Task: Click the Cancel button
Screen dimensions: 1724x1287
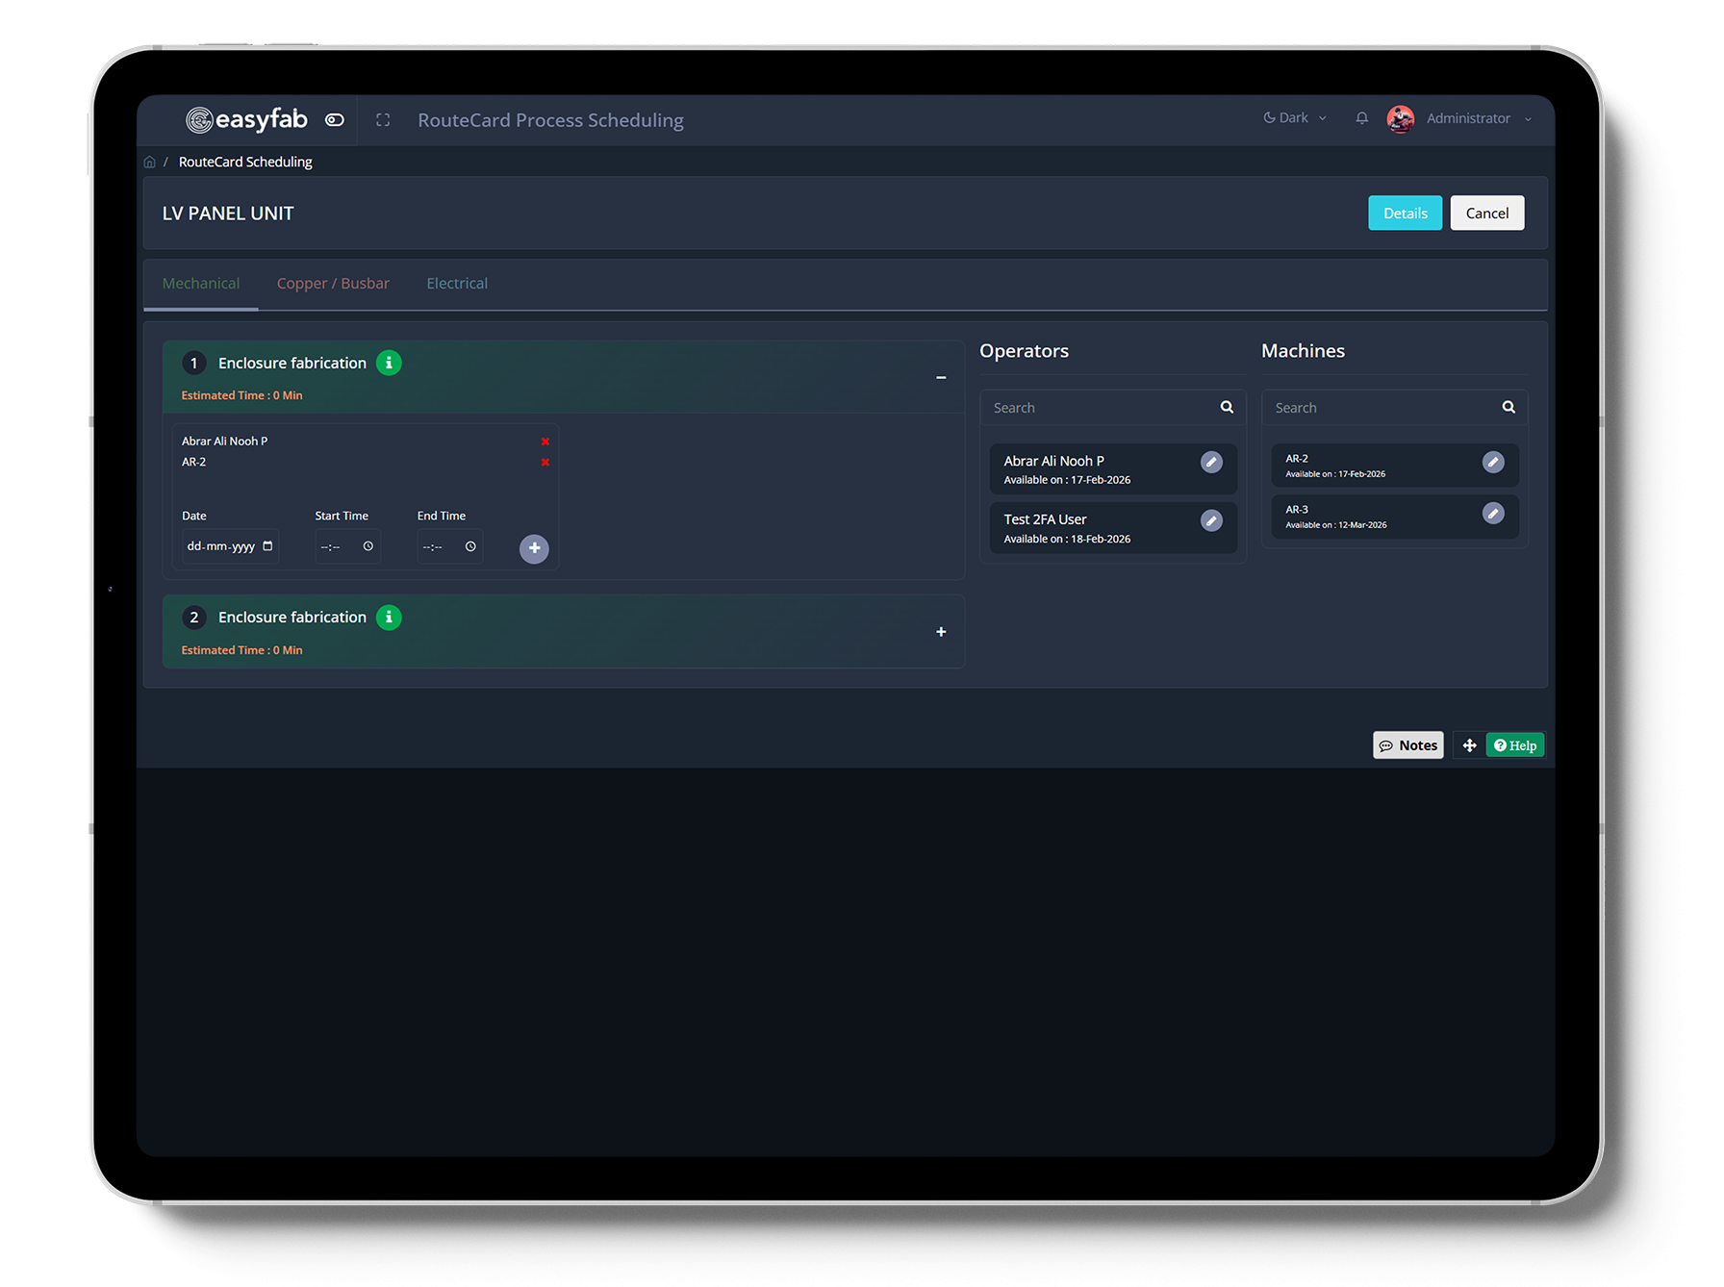Action: point(1486,213)
